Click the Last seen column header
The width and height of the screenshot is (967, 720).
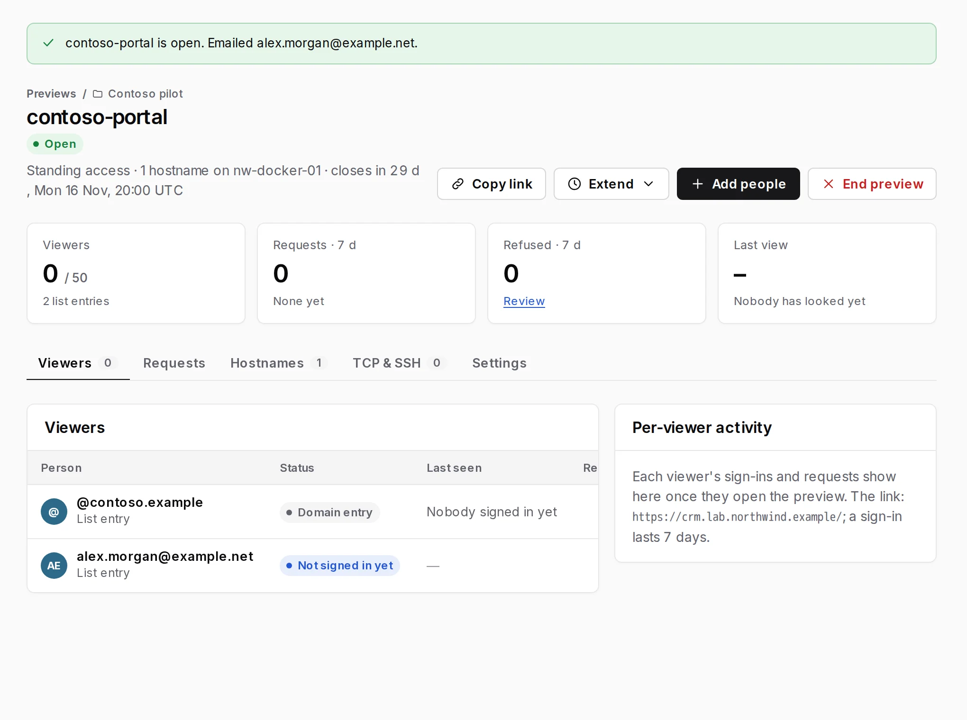pos(454,468)
